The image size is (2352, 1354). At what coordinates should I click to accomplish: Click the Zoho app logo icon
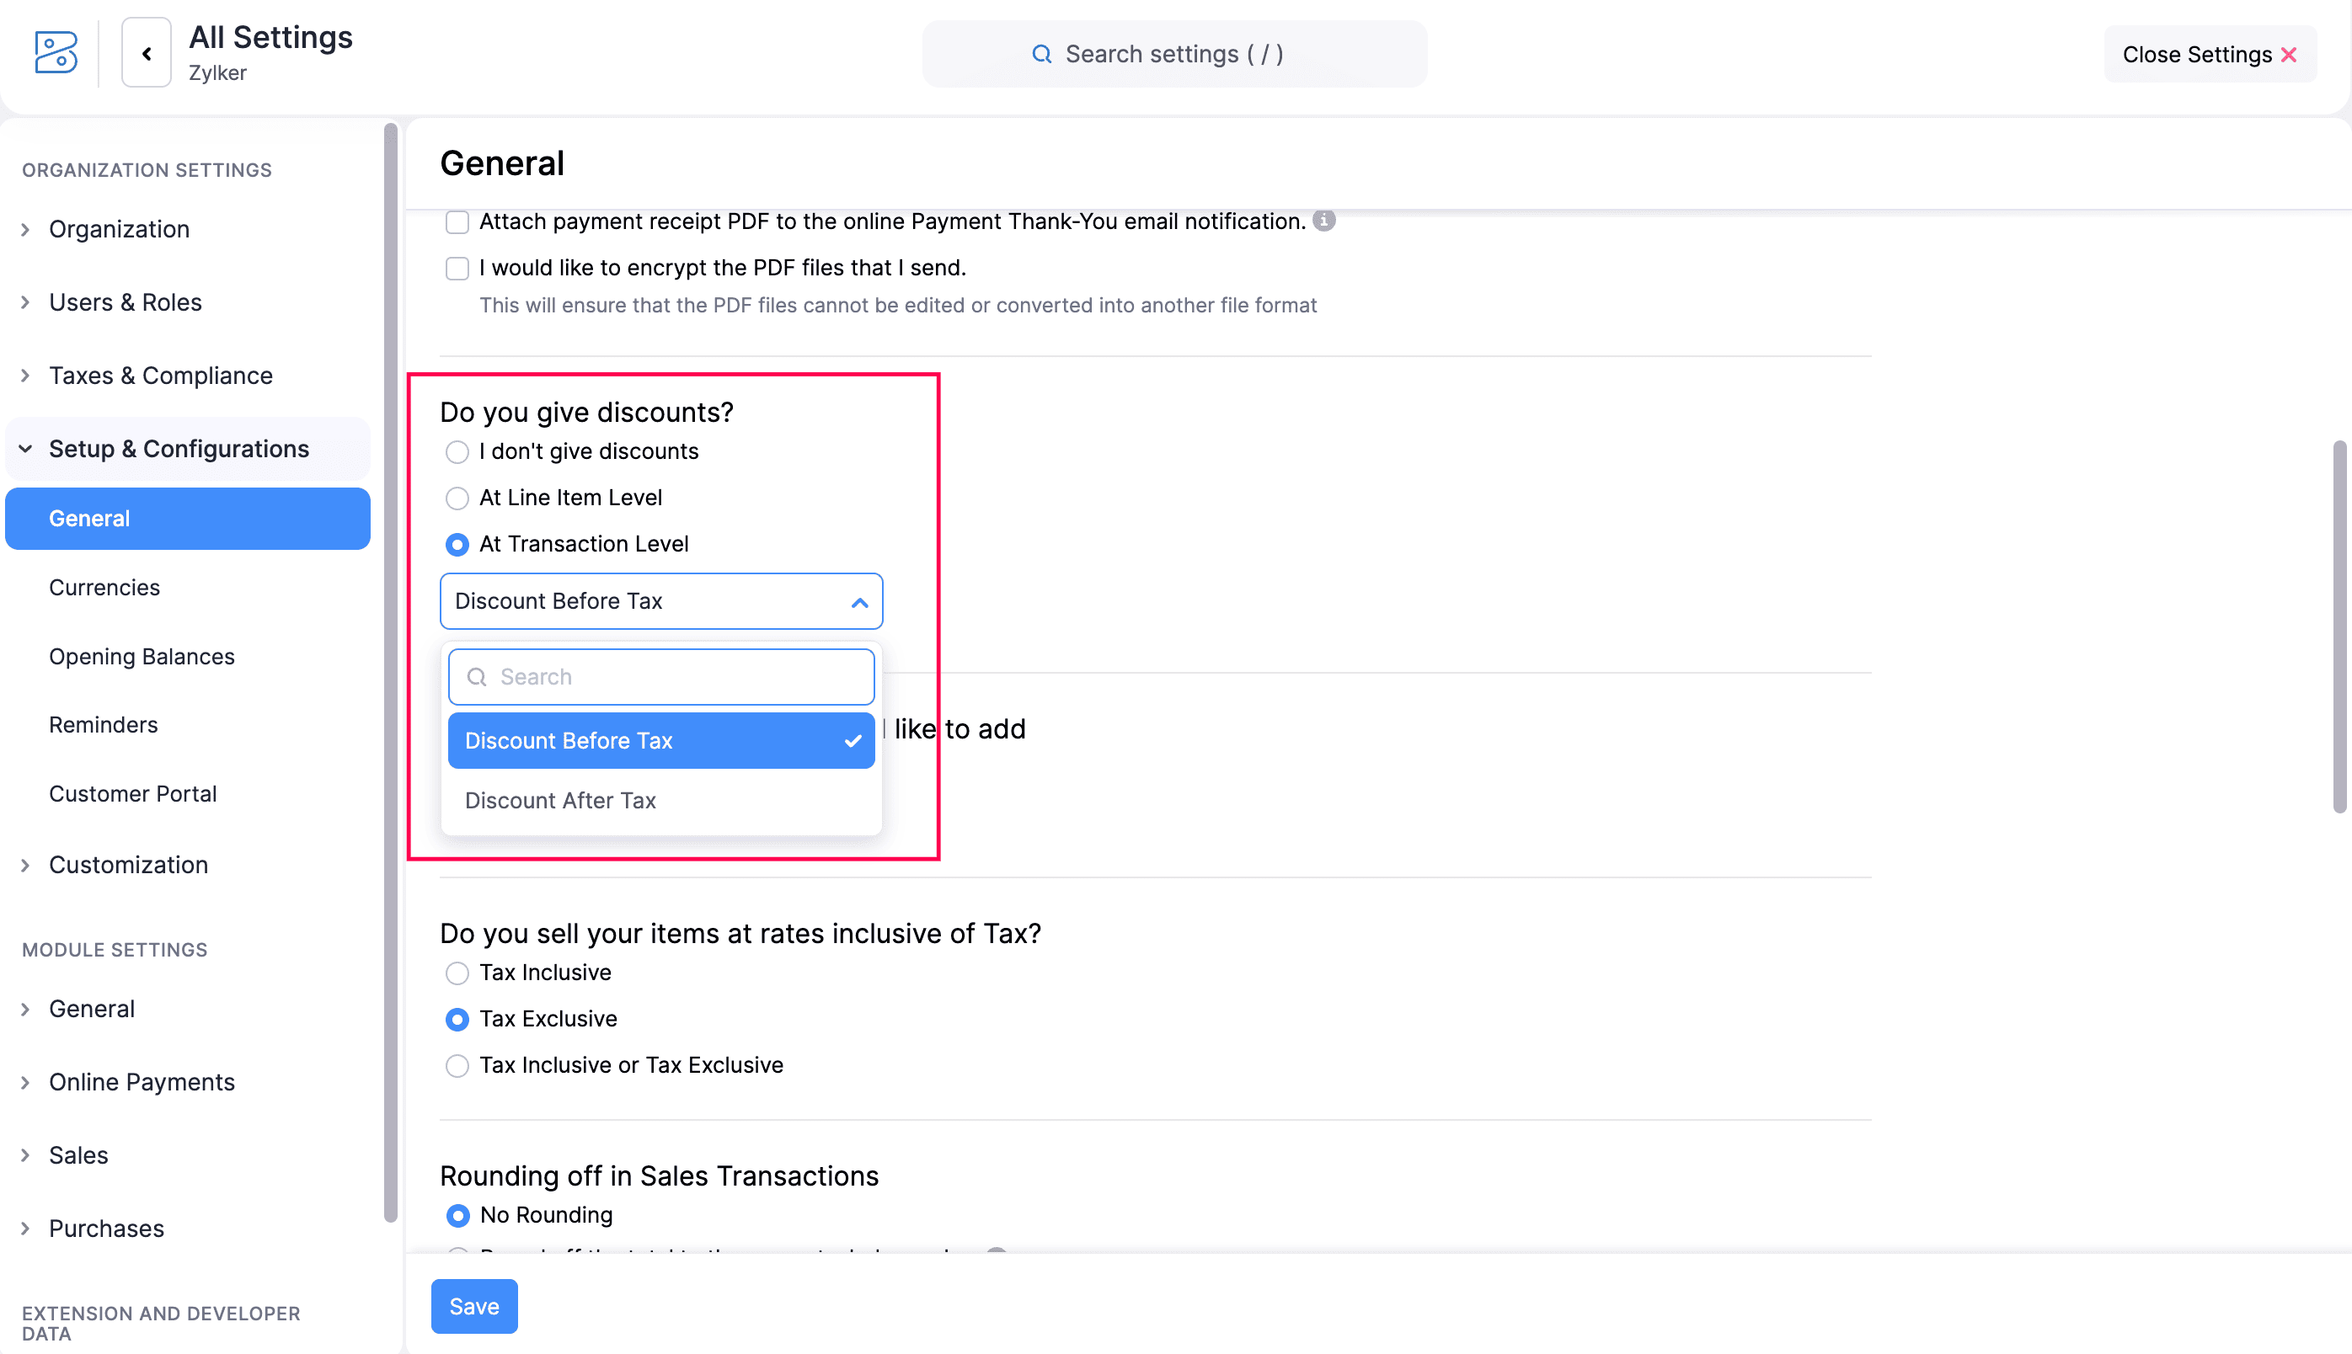pyautogui.click(x=56, y=53)
